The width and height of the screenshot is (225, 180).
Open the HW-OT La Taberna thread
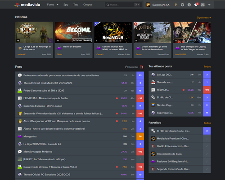coord(45,159)
